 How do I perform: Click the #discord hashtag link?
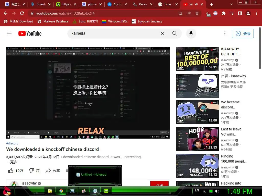coord(12,143)
